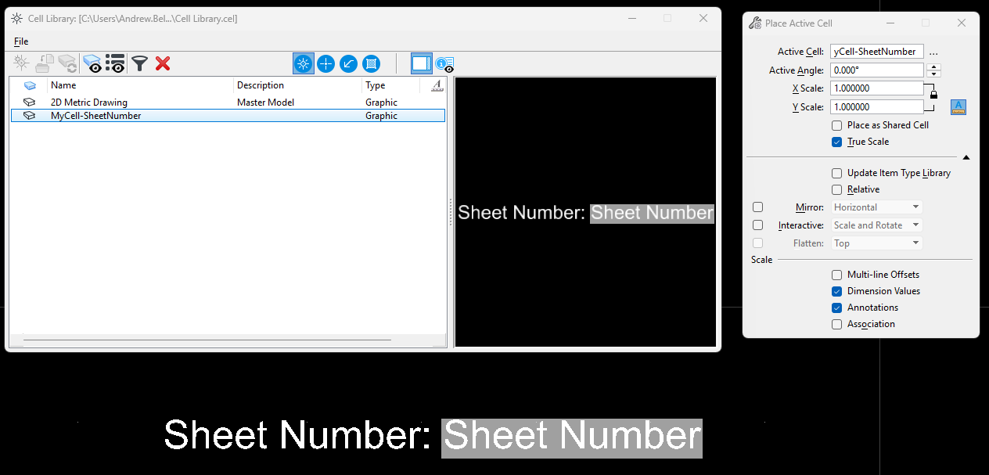
Task: Toggle the display cells eye icon
Action: click(x=92, y=63)
